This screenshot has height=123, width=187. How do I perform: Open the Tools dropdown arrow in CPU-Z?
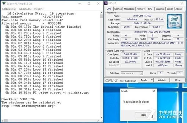[x=152, y=80]
